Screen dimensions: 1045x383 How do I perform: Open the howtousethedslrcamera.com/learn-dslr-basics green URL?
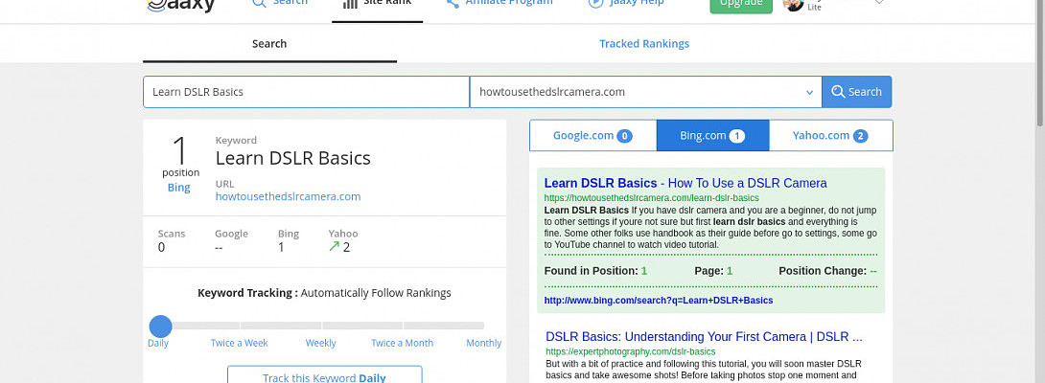651,198
